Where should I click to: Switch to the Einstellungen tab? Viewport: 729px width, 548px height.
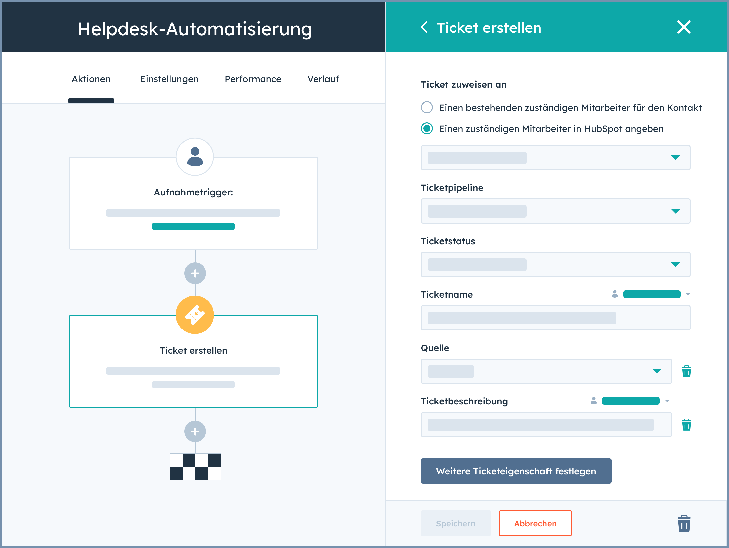169,79
